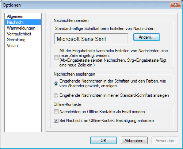
Task: Click the Nachrichten empfangen group label
Action: (75, 74)
